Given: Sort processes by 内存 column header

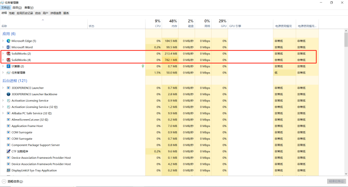Looking at the screenshot, I should coord(173,23).
